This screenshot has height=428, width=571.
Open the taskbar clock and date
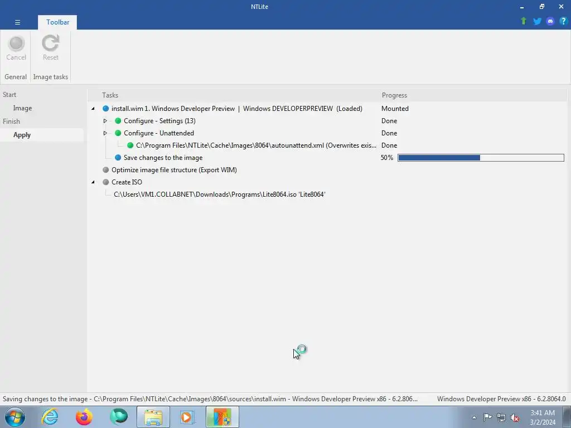pos(543,417)
